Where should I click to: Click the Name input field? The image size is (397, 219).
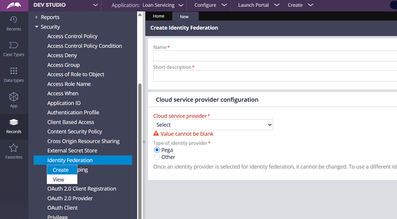275,56
